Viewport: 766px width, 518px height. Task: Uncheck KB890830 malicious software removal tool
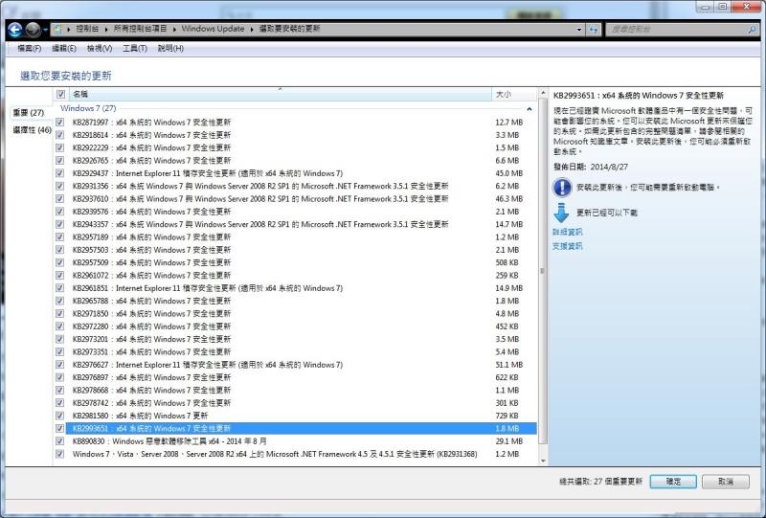[x=59, y=440]
